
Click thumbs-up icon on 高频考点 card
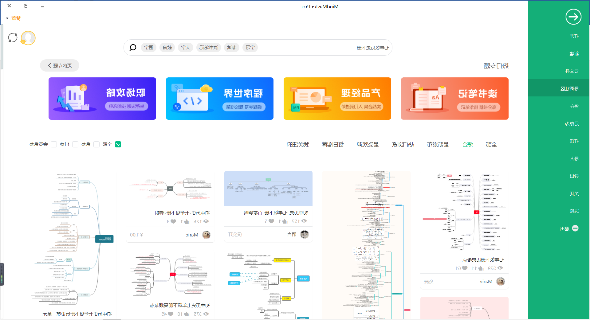coord(187,314)
